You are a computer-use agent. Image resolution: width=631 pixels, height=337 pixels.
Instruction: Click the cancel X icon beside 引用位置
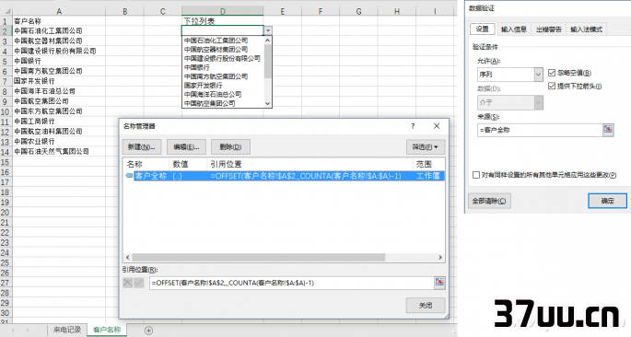point(127,283)
